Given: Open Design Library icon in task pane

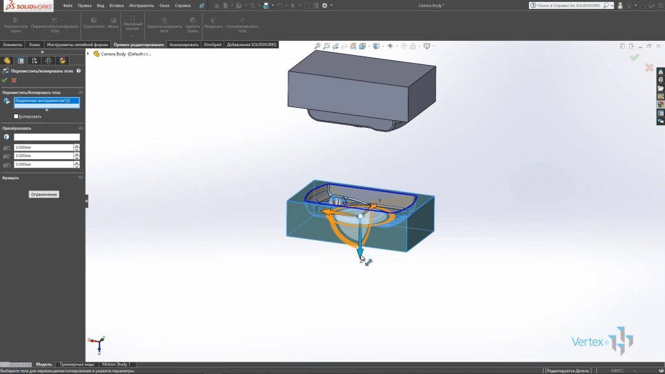Looking at the screenshot, I should [x=660, y=80].
